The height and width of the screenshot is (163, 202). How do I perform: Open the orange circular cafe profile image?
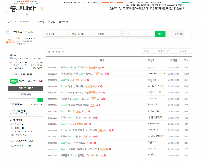[x=10, y=41]
